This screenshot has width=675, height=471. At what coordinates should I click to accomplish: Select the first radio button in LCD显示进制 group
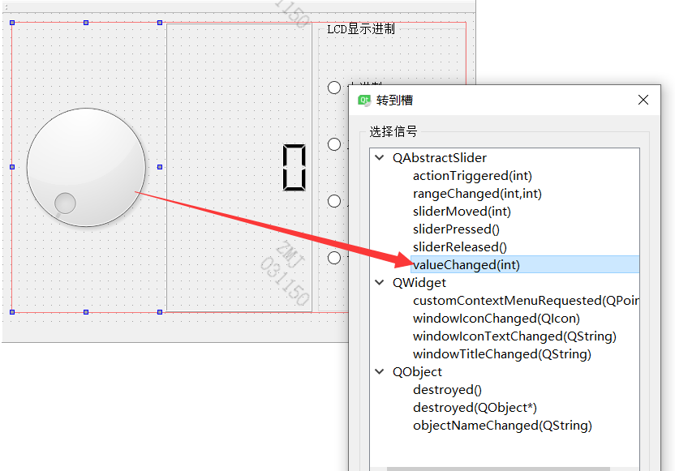(333, 87)
